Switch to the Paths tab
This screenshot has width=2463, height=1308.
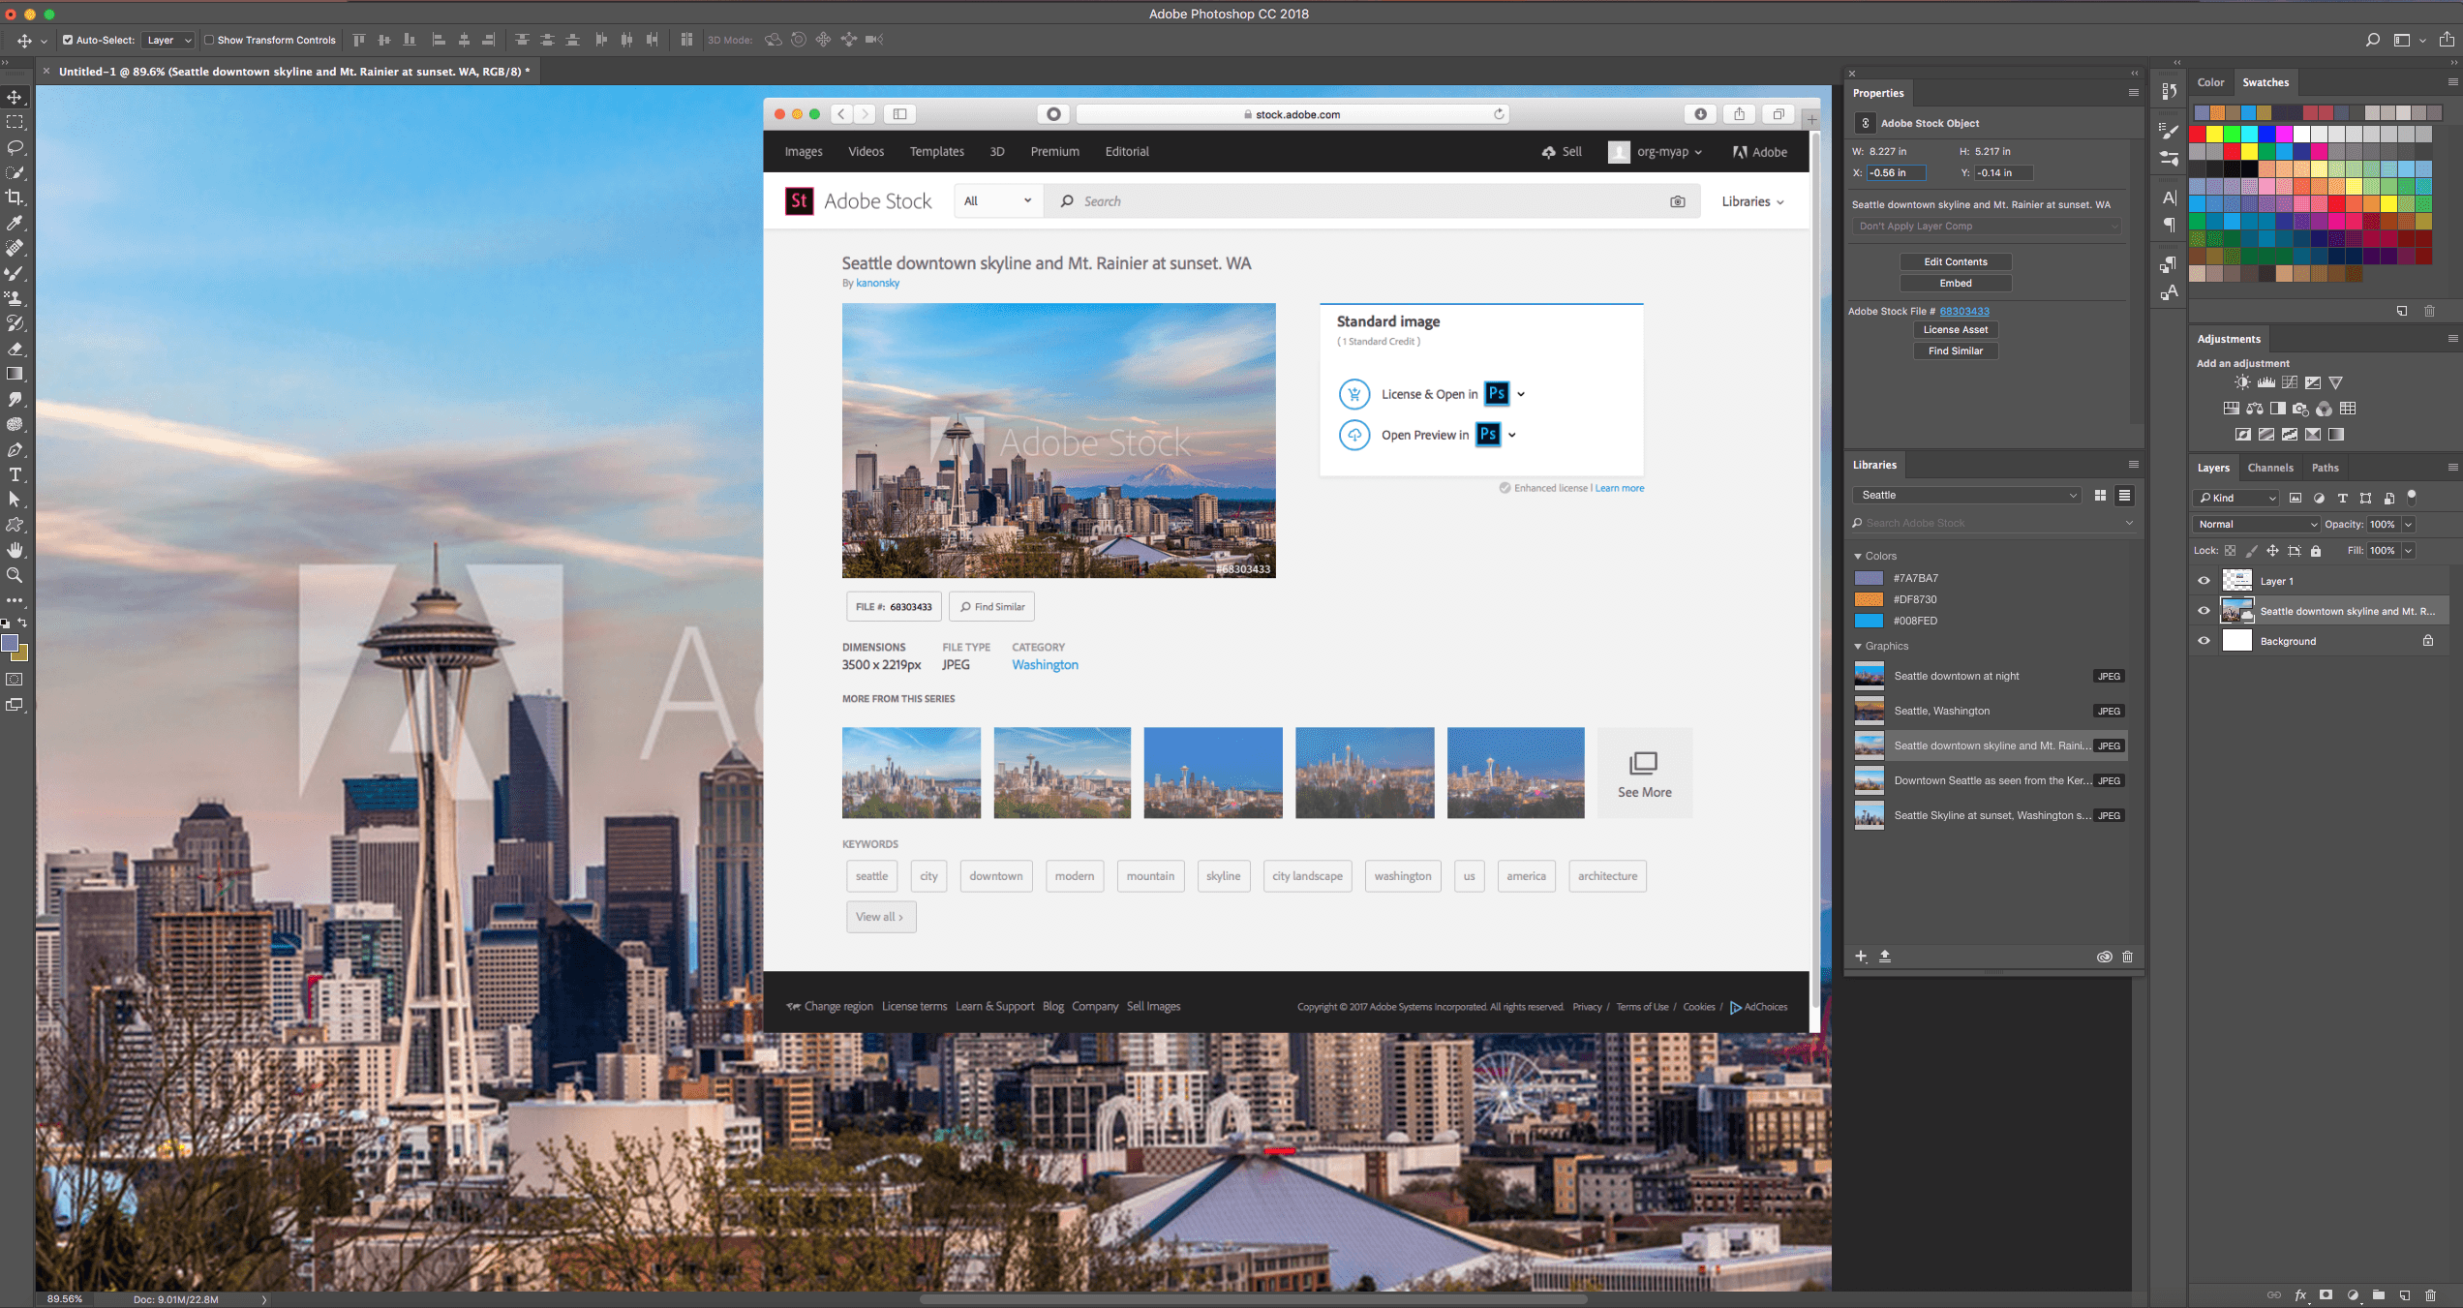click(x=2325, y=469)
